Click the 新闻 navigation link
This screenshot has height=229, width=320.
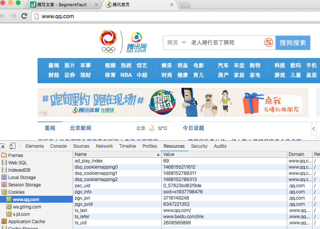pyautogui.click(x=54, y=65)
